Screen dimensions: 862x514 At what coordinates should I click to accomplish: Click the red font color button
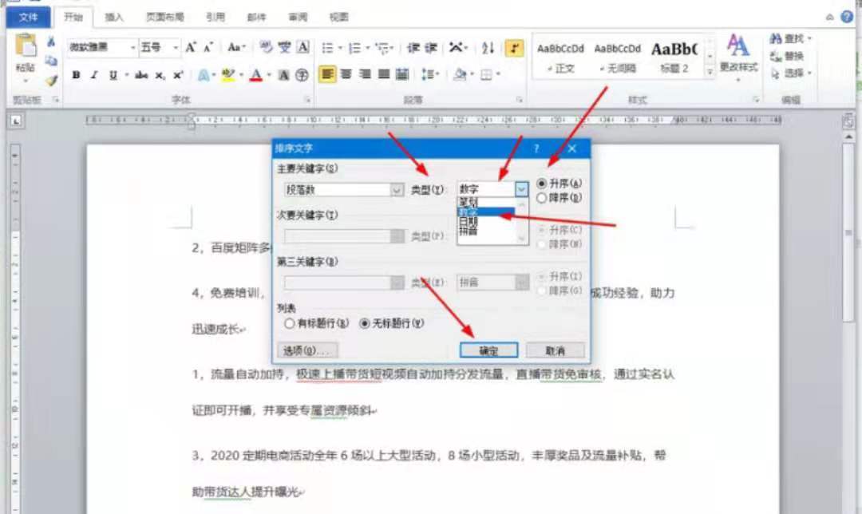pyautogui.click(x=255, y=75)
